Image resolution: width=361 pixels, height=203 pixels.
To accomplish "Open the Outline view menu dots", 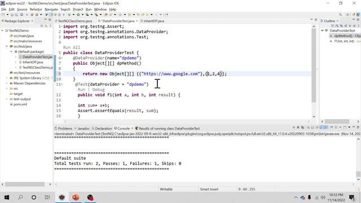I will 359,26.
